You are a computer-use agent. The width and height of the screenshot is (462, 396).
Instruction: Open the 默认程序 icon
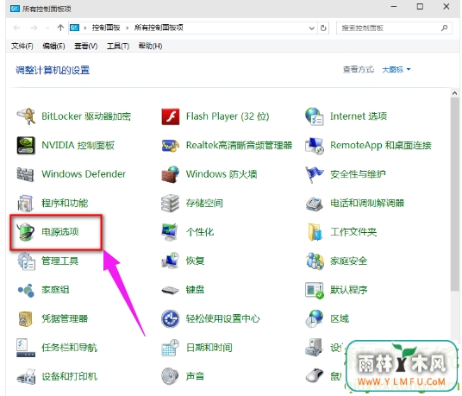315,290
